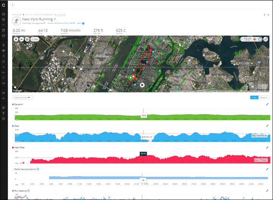Open Performance Condition help icon
Screen dimensions: 273x200
click(38, 169)
